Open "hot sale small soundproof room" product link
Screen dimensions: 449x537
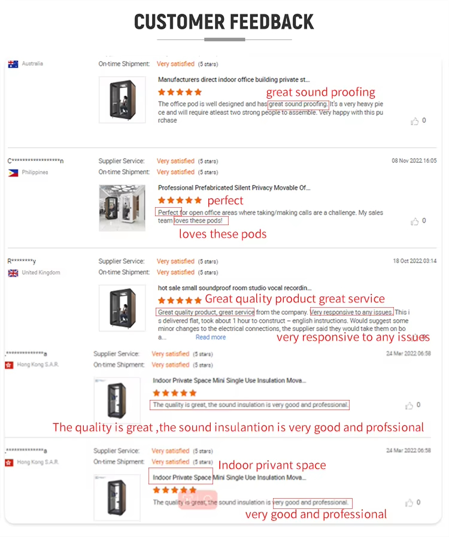[234, 288]
